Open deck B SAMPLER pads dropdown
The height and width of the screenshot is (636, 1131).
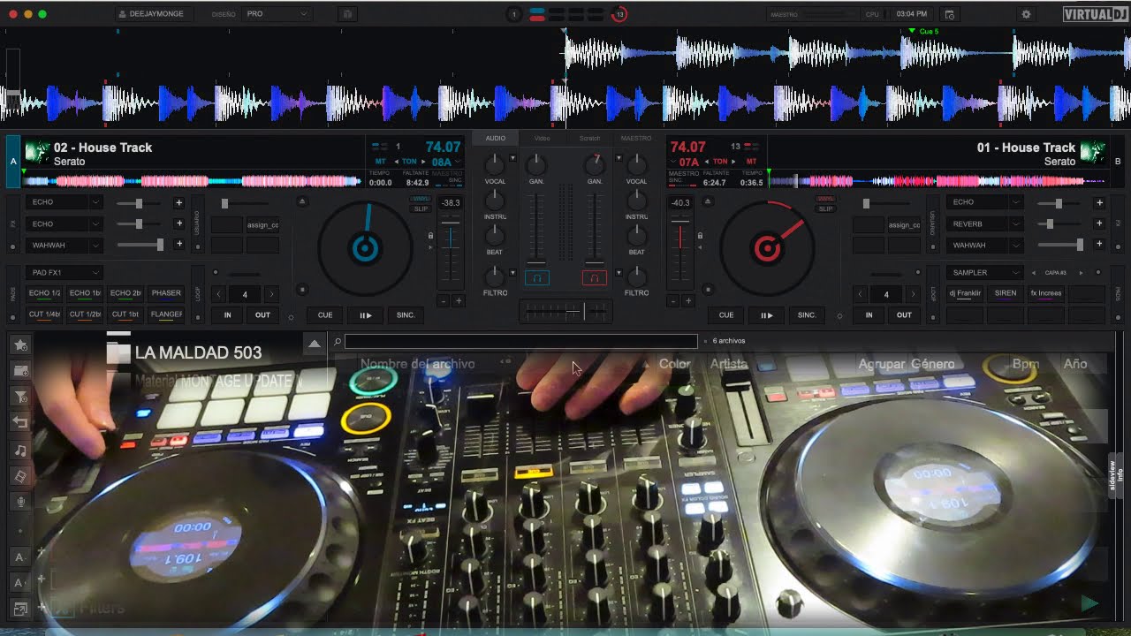(984, 273)
